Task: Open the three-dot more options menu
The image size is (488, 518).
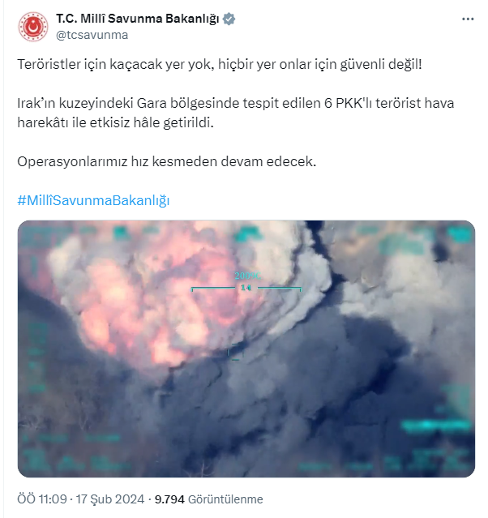Action: [x=468, y=19]
